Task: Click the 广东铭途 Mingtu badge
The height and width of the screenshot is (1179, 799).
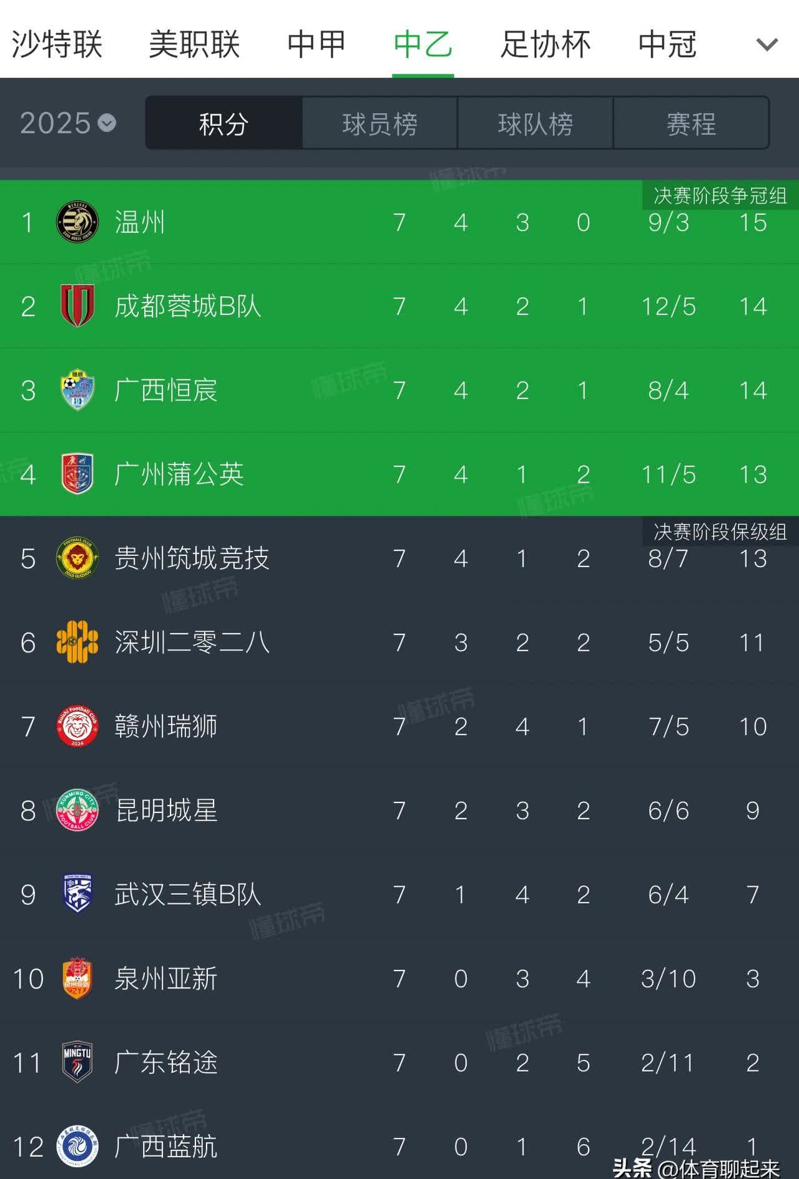Action: 77,1062
